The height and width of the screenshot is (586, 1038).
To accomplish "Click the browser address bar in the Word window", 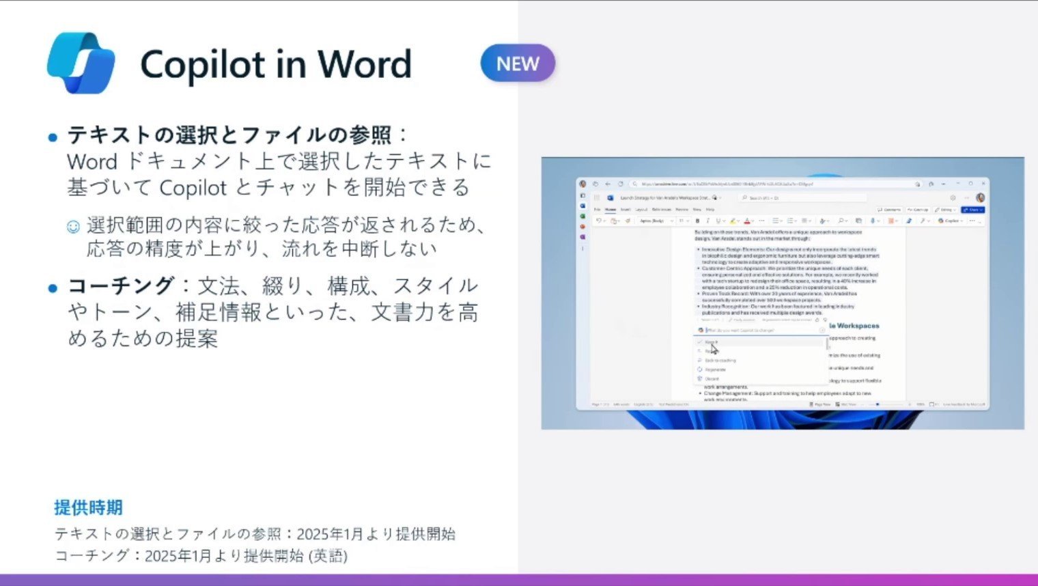I will (776, 184).
